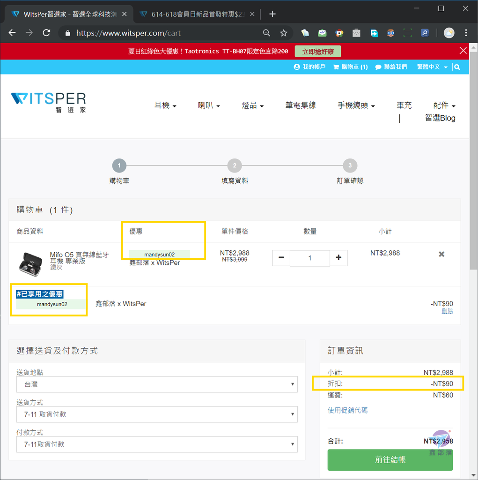Viewport: 478px width, 480px height.
Task: Open the browser zoom magnifier icon
Action: pyautogui.click(x=266, y=33)
